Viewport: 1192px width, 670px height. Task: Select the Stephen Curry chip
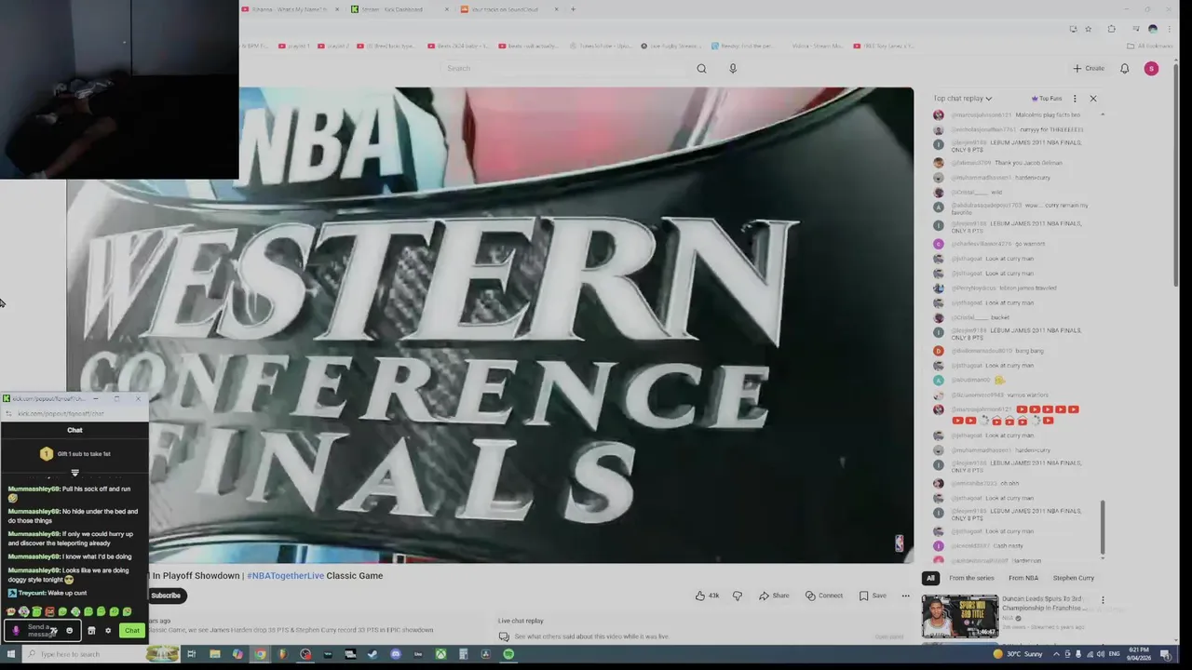click(x=1074, y=578)
